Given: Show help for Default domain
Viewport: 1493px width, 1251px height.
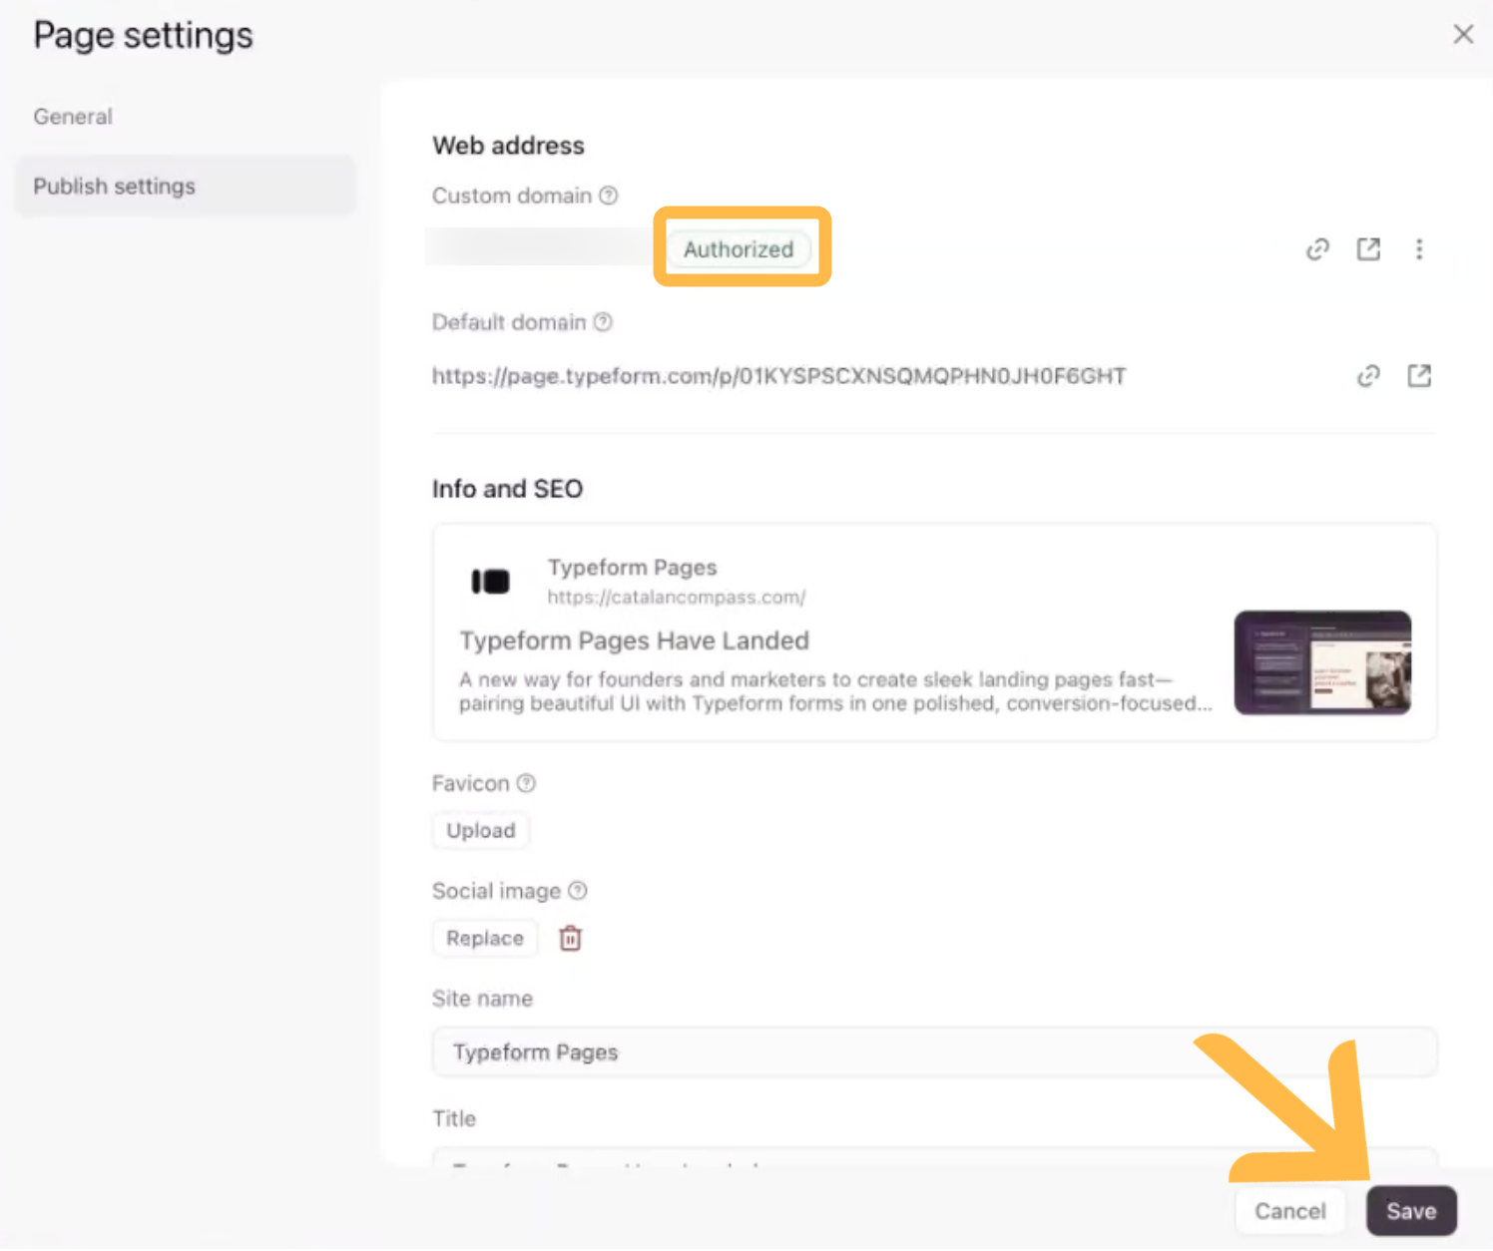Looking at the screenshot, I should 603,322.
